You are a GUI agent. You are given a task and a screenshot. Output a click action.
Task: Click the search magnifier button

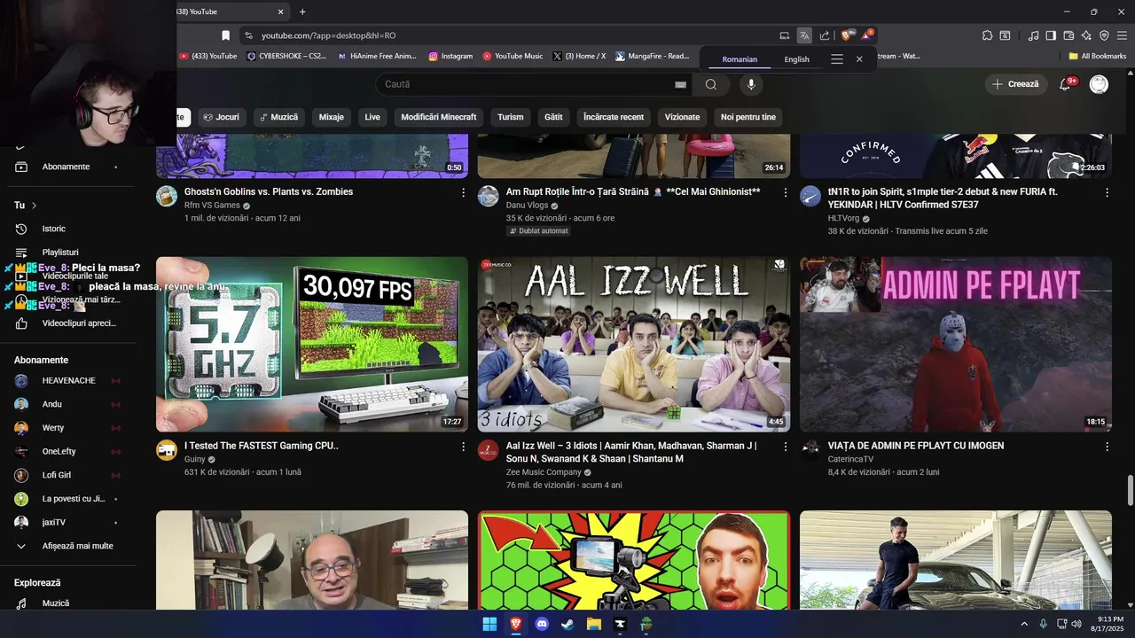pyautogui.click(x=711, y=84)
